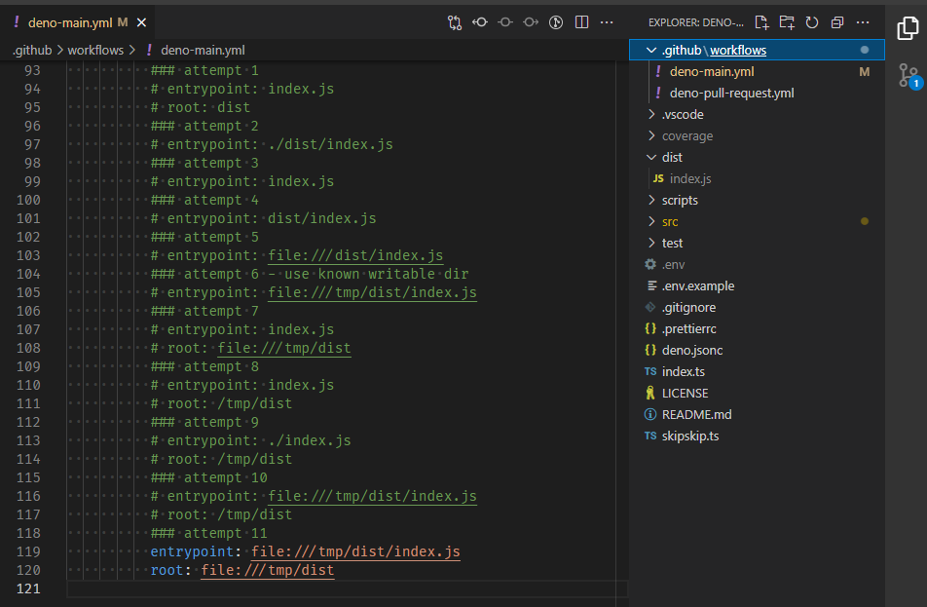Screen dimensions: 927x607
Task: Open the README.md file
Action: point(757,415)
